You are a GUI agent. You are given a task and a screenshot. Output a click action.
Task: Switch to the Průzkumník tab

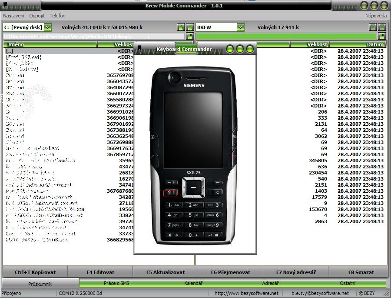40,284
